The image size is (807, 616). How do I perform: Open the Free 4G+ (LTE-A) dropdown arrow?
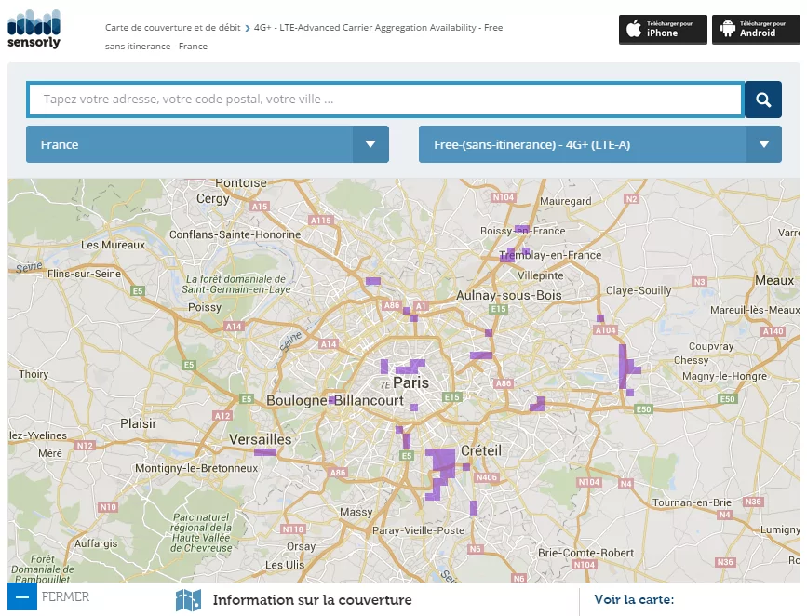tap(763, 144)
